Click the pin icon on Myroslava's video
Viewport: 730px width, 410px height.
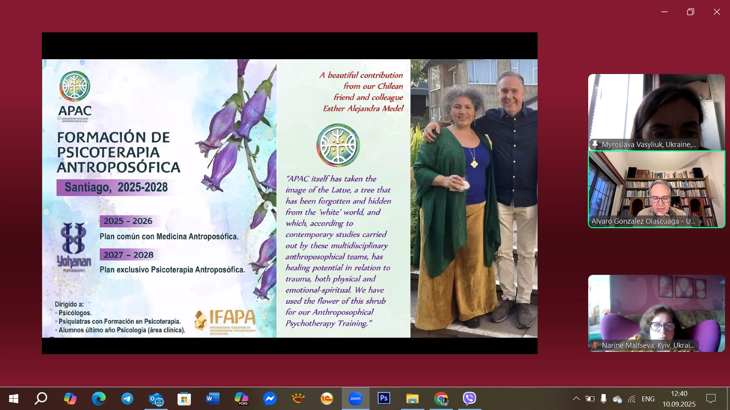[595, 144]
